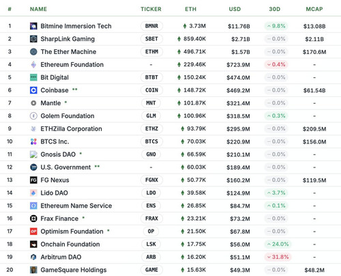Open the SharpLink Gaming name link
The width and height of the screenshot is (341, 276).
tap(68, 39)
